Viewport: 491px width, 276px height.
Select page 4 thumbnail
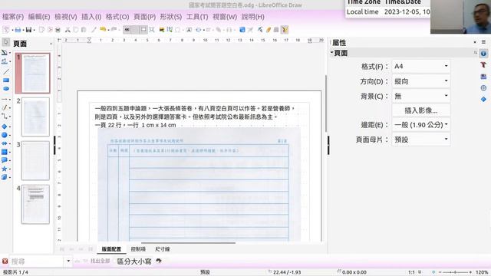(35, 205)
